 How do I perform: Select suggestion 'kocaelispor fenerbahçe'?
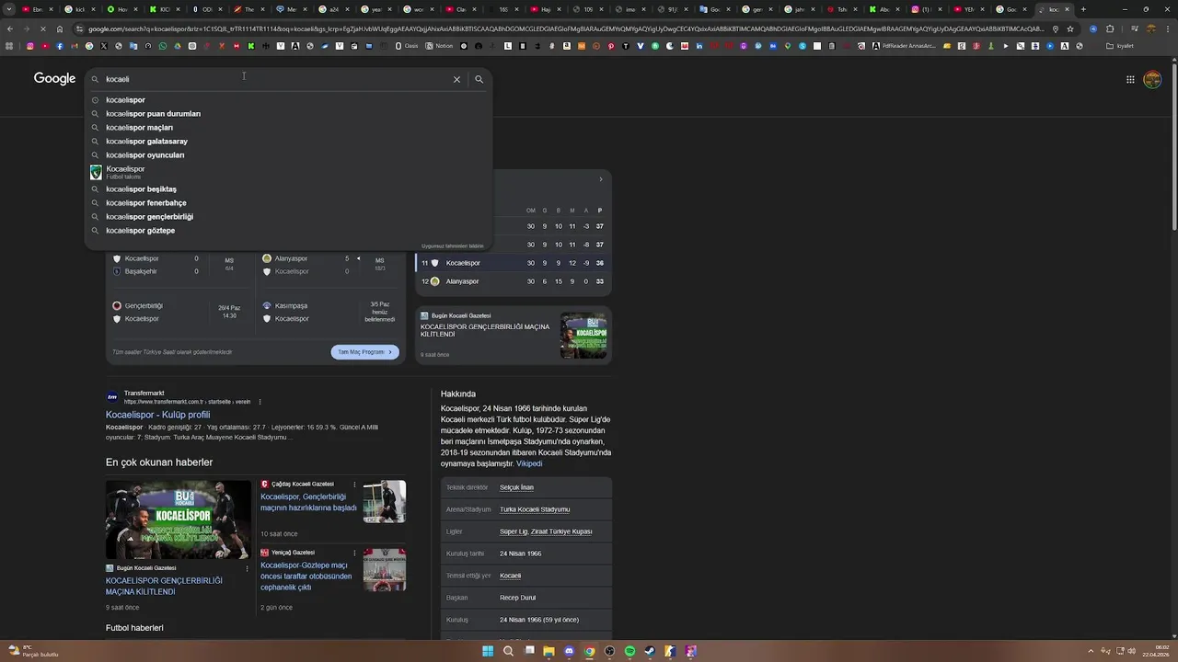click(288, 203)
